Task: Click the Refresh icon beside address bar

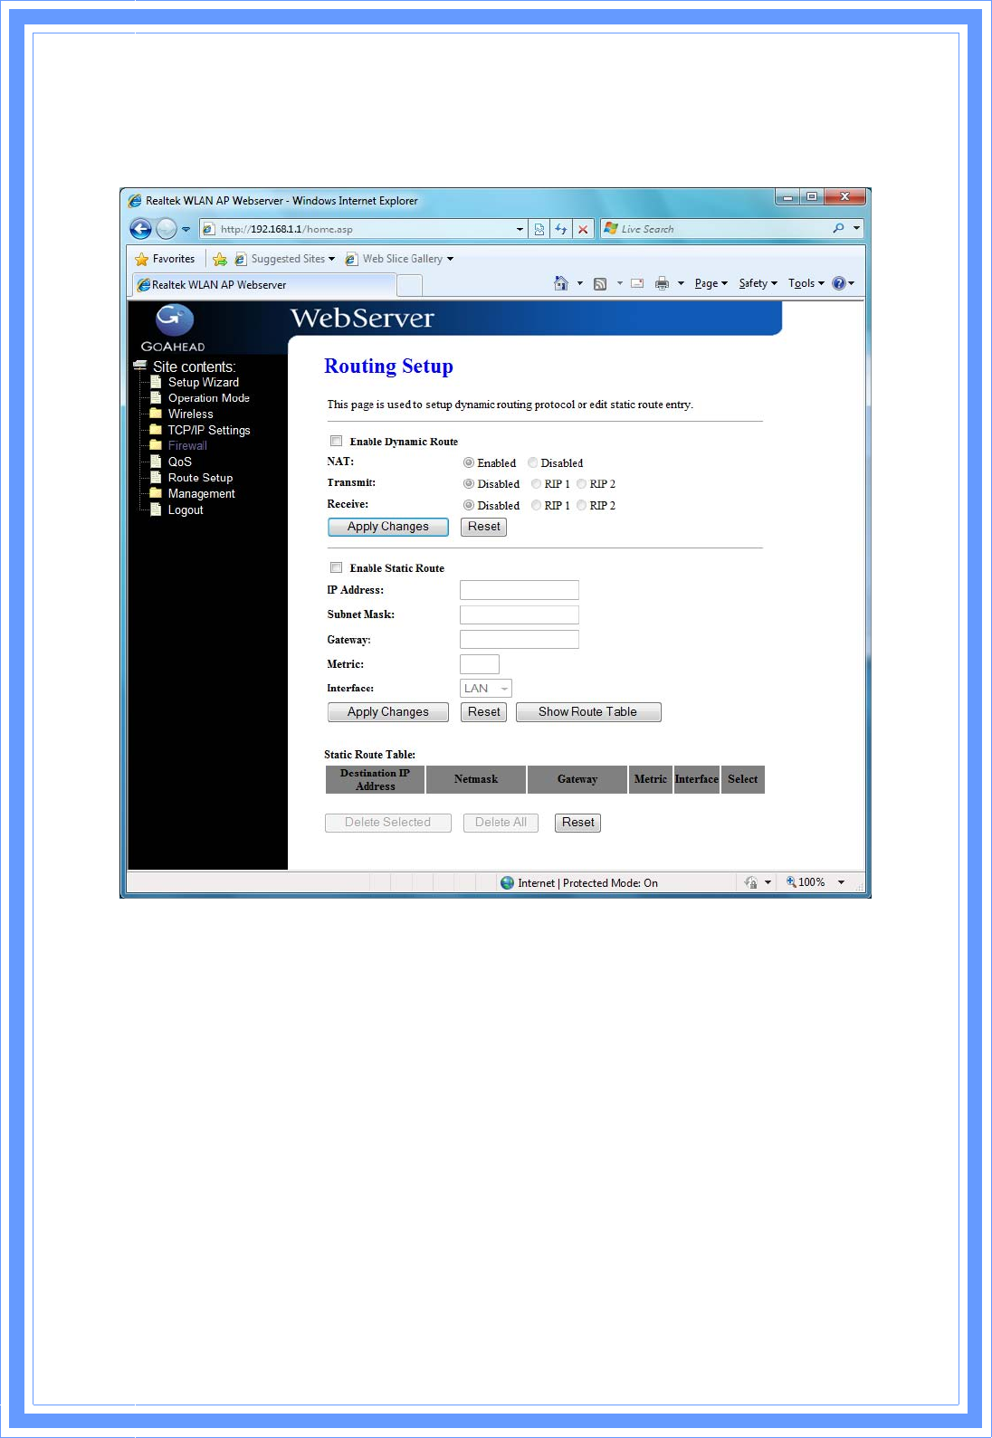Action: coord(561,229)
